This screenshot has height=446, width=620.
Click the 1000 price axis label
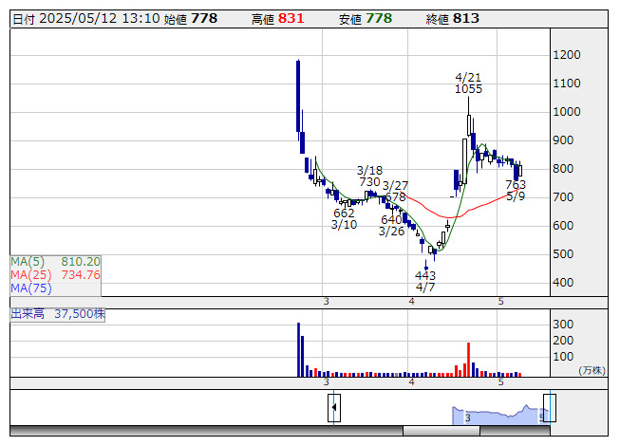(x=567, y=112)
